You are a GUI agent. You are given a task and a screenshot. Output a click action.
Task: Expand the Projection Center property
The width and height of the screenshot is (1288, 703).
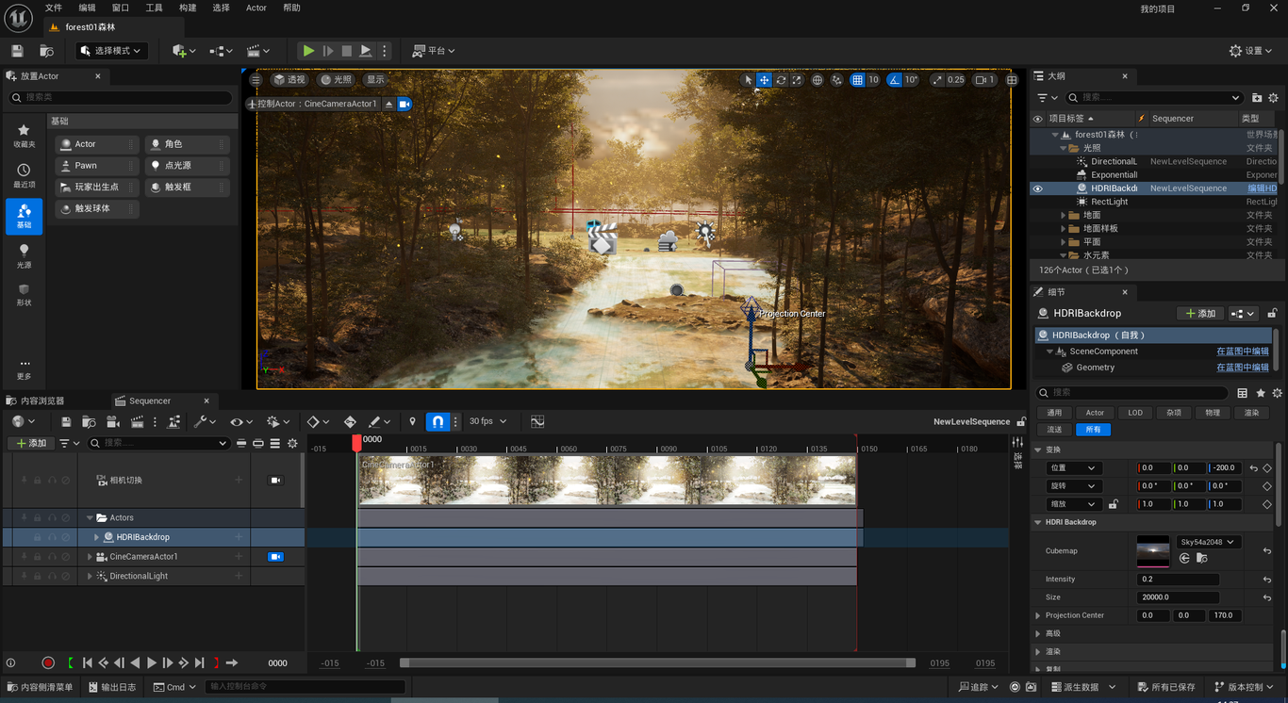coord(1038,615)
